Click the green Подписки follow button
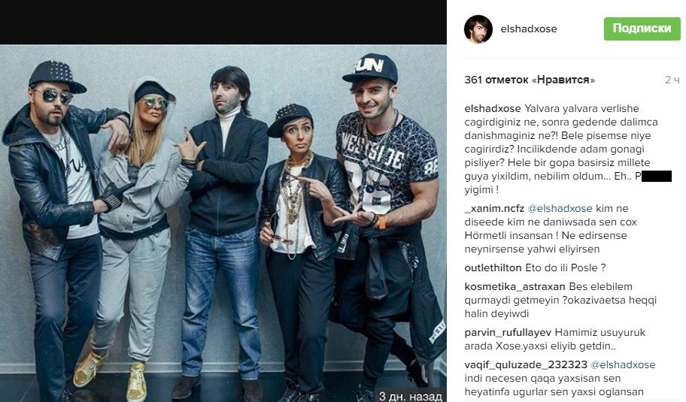This screenshot has width=686, height=402. (x=642, y=29)
